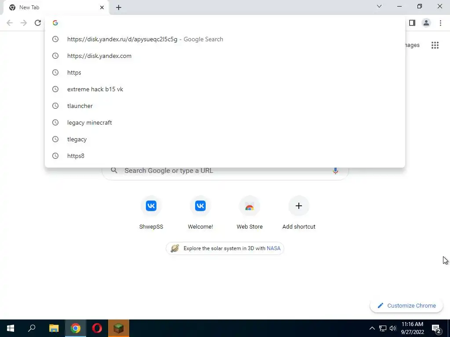Image resolution: width=450 pixels, height=337 pixels.
Task: Choose the 'https' history suggestion
Action: coord(225,72)
